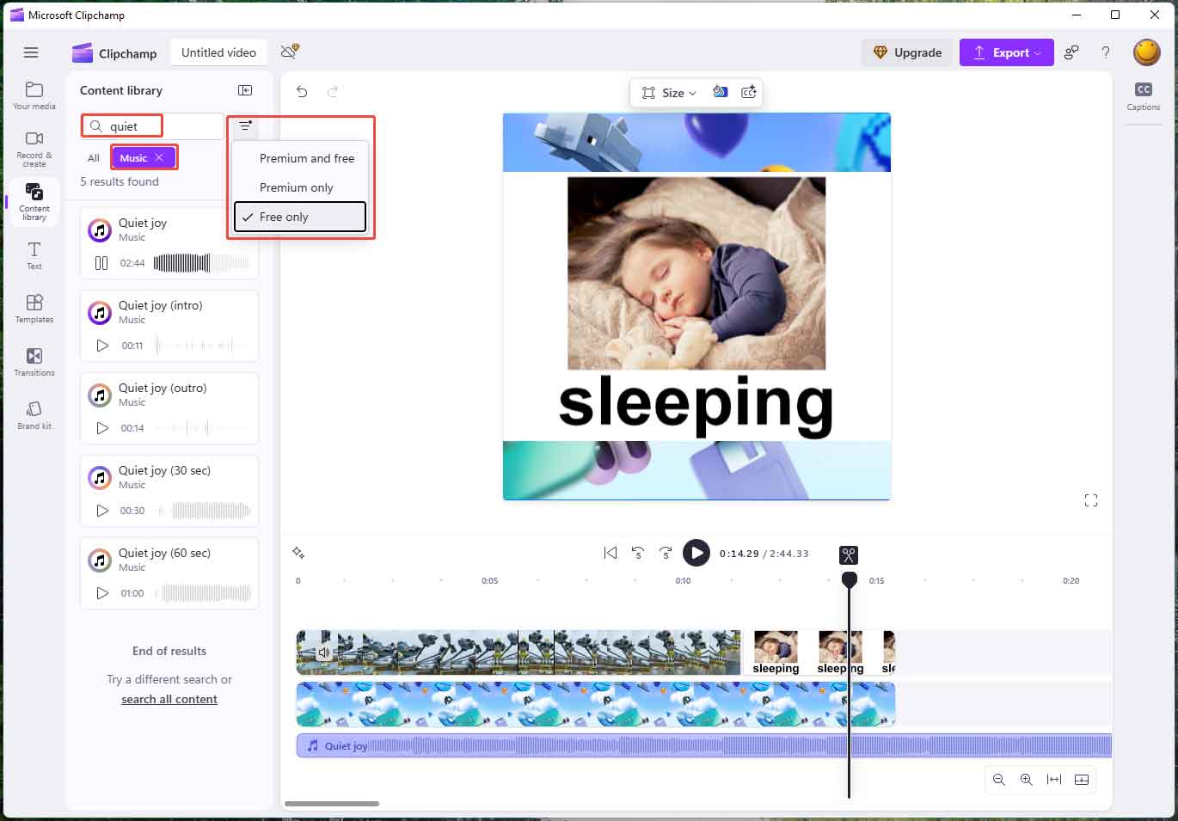Open the Brand kit panel

pyautogui.click(x=34, y=414)
